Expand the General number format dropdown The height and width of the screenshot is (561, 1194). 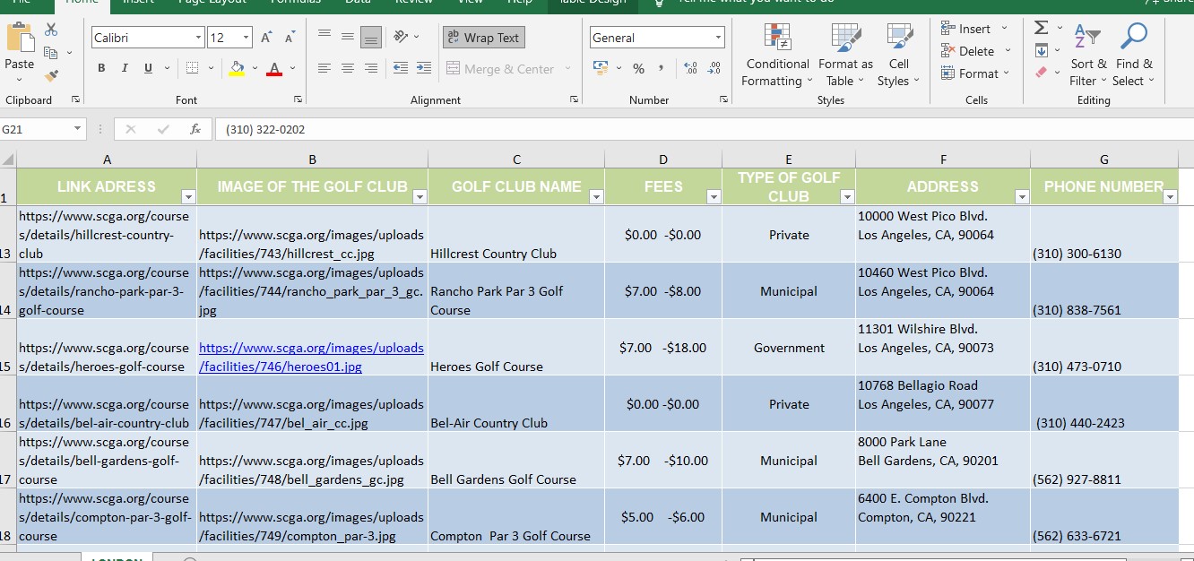coord(718,38)
